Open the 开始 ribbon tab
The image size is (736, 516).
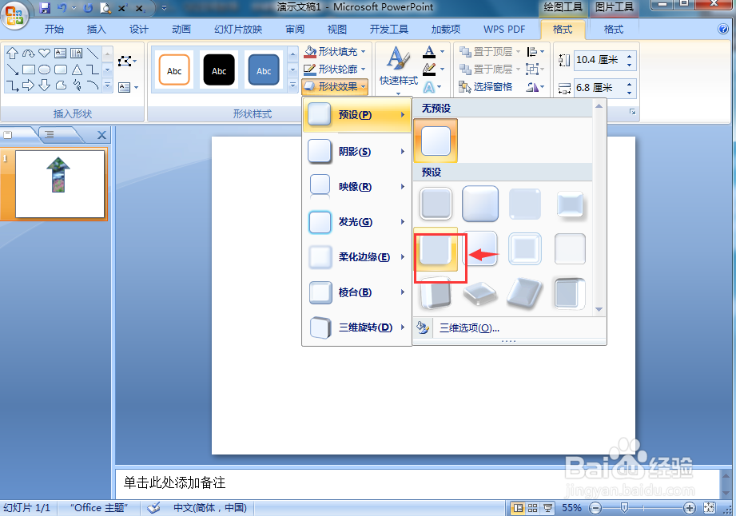coord(54,30)
